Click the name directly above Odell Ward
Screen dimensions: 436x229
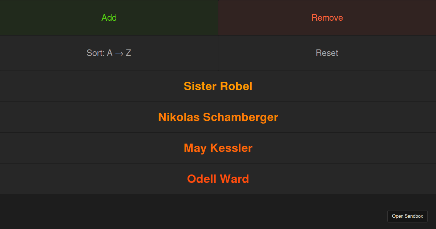coord(218,148)
